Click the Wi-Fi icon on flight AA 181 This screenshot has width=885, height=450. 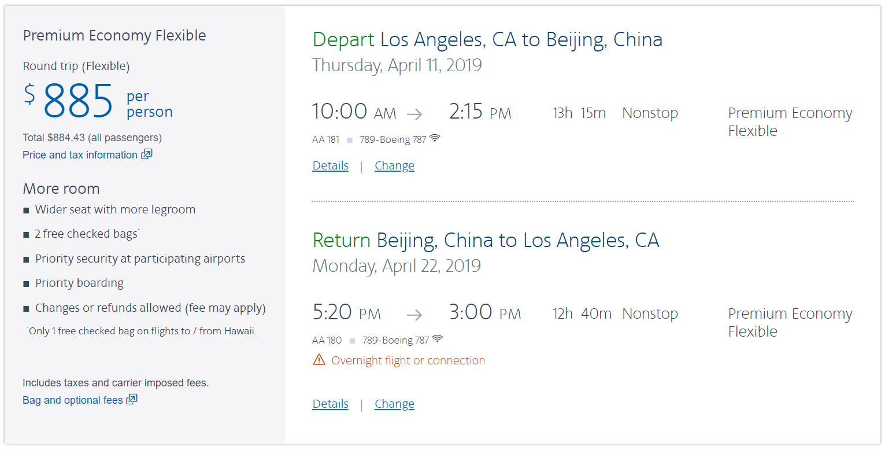435,138
